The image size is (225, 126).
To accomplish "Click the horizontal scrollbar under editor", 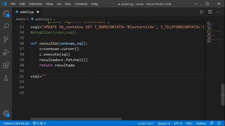I will pyautogui.click(x=76, y=119).
